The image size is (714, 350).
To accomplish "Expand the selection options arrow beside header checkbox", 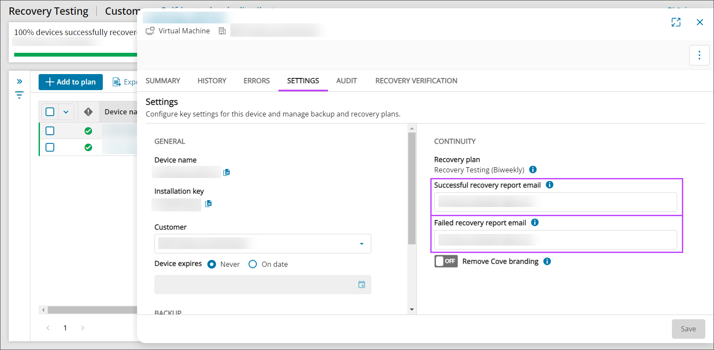I will point(66,112).
